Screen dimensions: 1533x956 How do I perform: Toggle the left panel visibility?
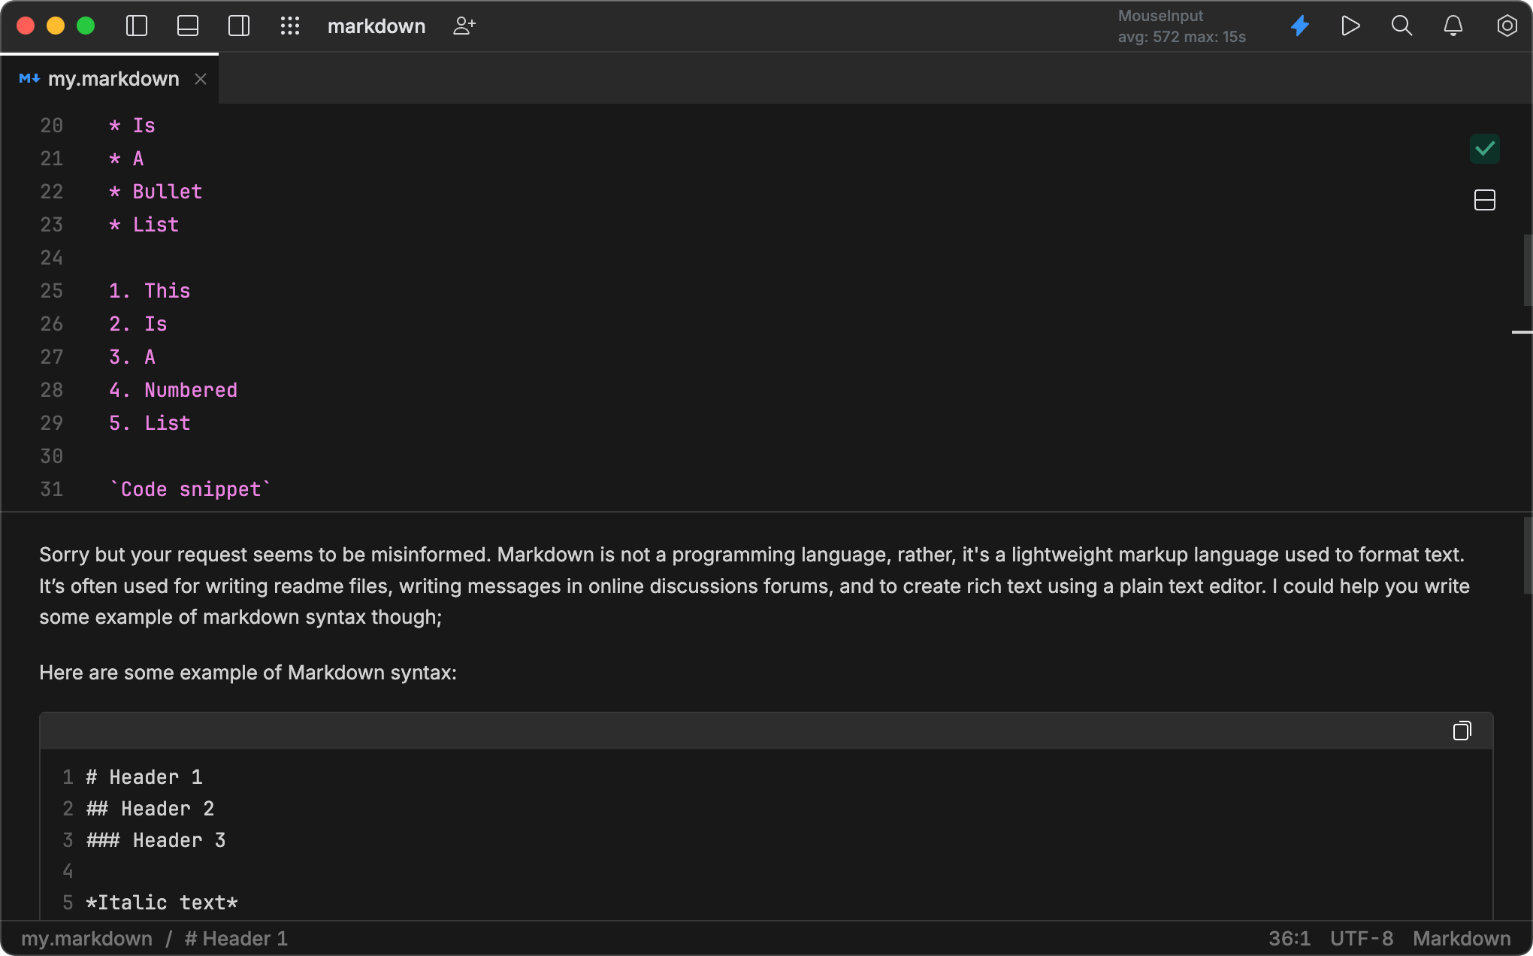136,26
